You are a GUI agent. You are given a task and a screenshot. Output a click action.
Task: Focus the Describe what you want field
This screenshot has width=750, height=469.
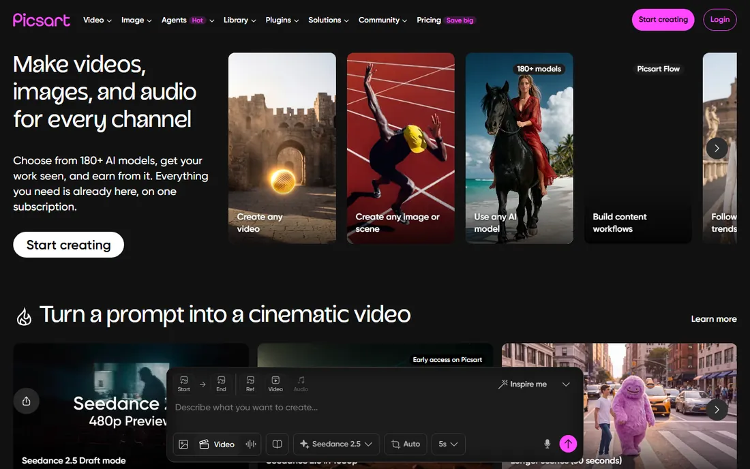pyautogui.click(x=373, y=408)
